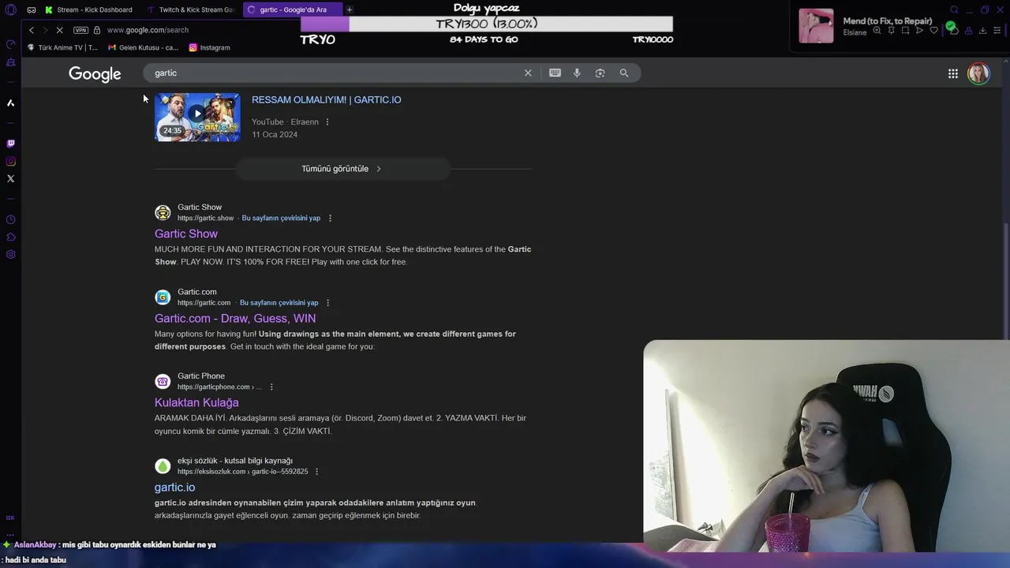Open the Gelen Kutusu Gmail bookmark
This screenshot has width=1010, height=568.
(144, 47)
